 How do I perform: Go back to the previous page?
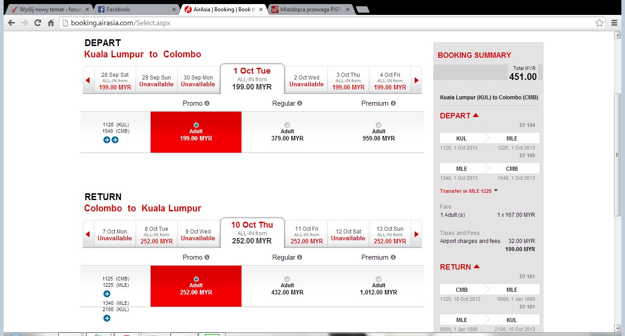point(11,23)
